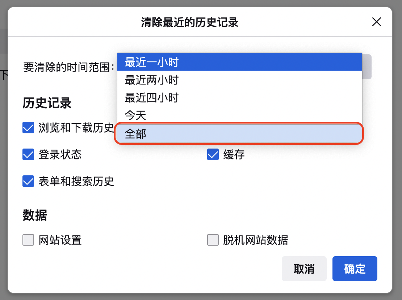Select 今天 in the dropdown list

tap(239, 116)
